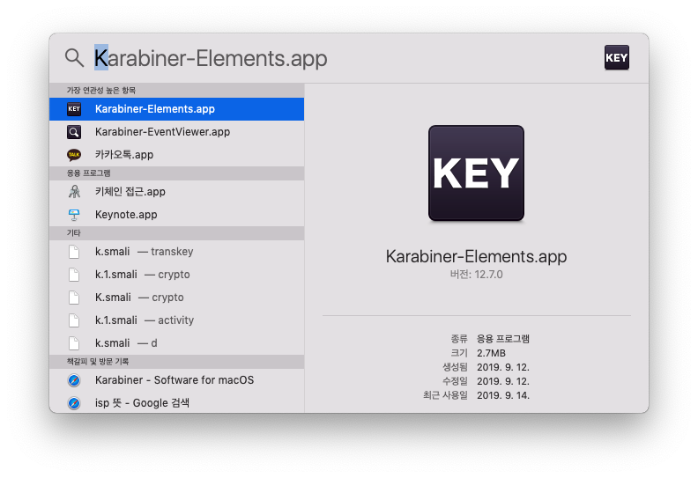Select k.smali — d file
The width and height of the screenshot is (698, 478).
[177, 343]
